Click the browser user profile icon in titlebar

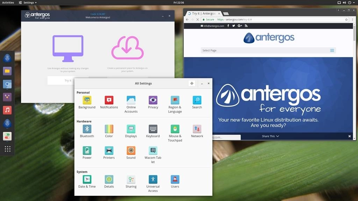coord(338,10)
